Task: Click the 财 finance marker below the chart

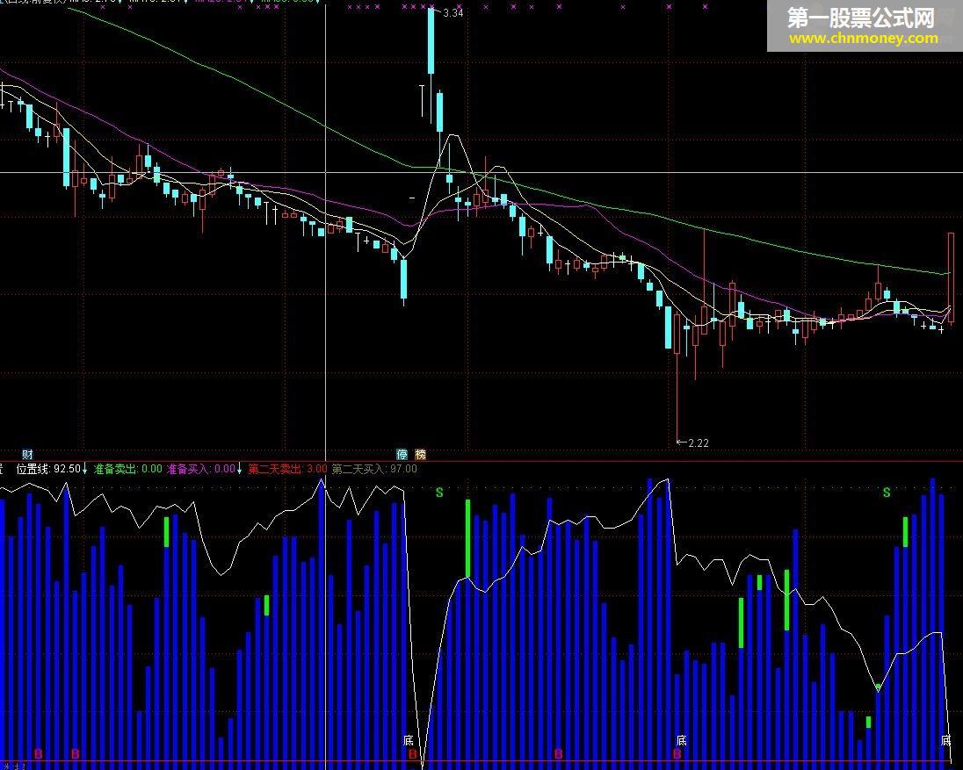Action: click(x=27, y=455)
